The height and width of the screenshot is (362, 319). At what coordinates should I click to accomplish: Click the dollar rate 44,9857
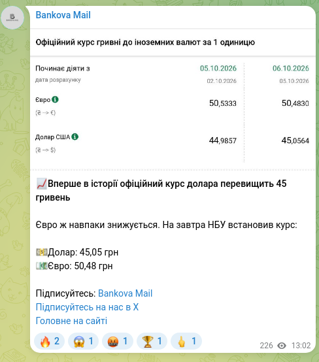223,140
